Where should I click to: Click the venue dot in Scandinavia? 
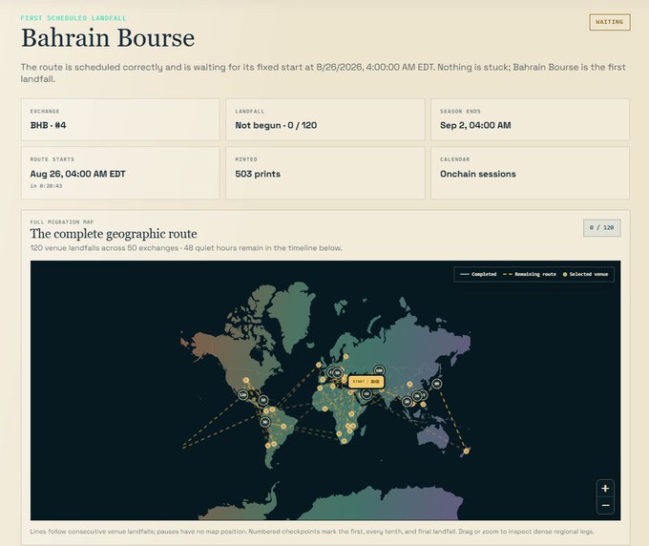(345, 356)
